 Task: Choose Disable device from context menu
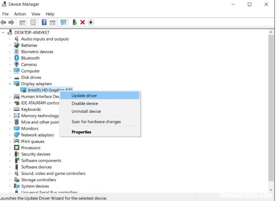point(100,104)
